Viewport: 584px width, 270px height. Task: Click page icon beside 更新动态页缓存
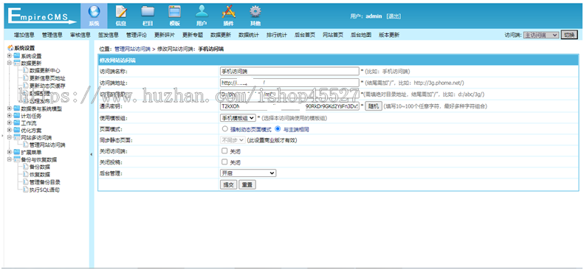point(25,86)
